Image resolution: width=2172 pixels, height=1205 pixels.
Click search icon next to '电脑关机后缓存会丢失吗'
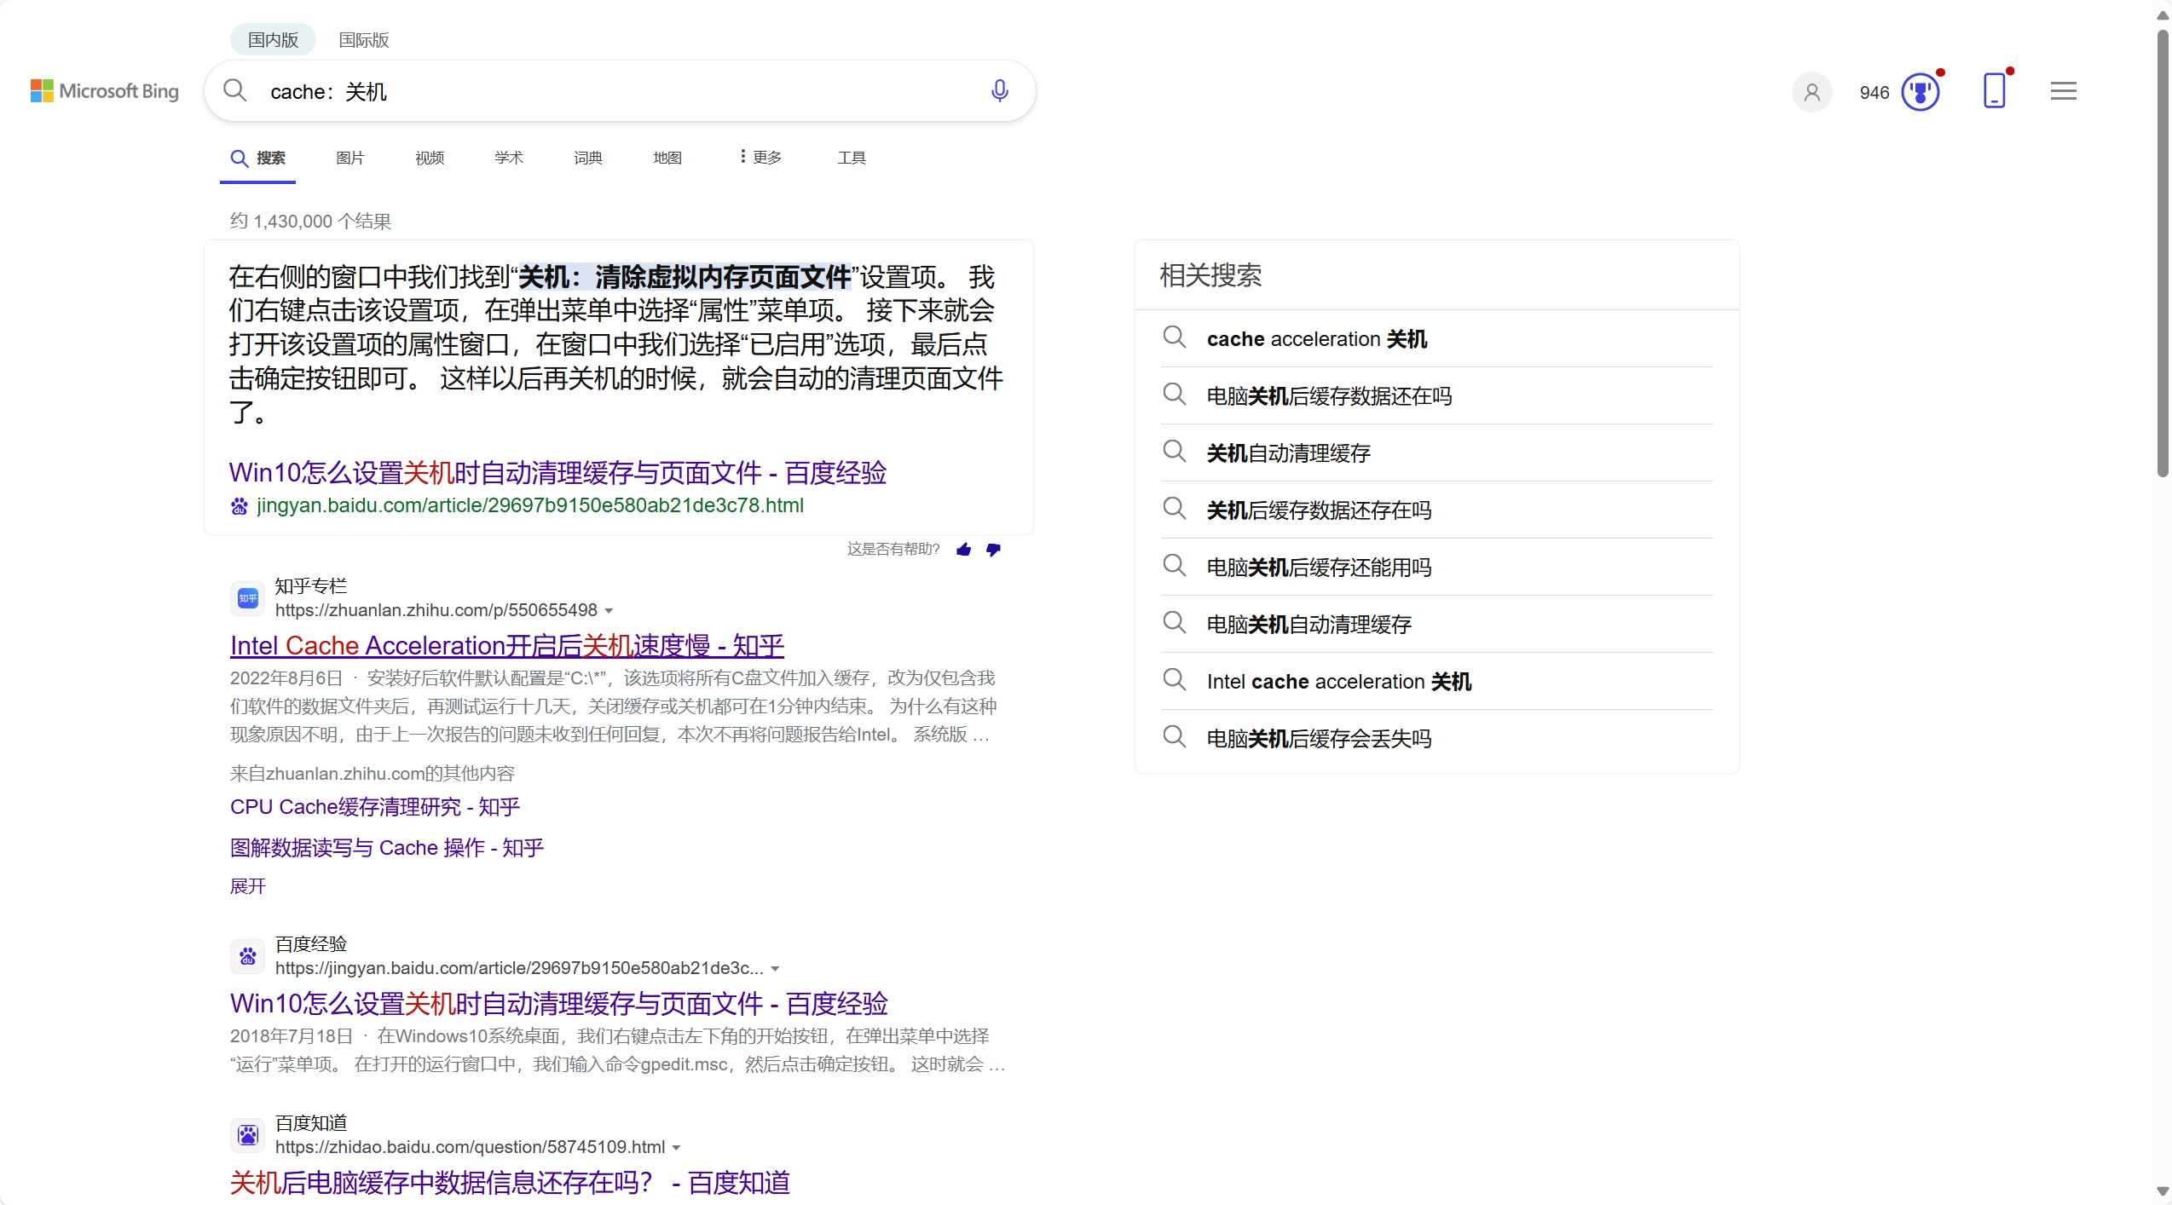[1175, 737]
